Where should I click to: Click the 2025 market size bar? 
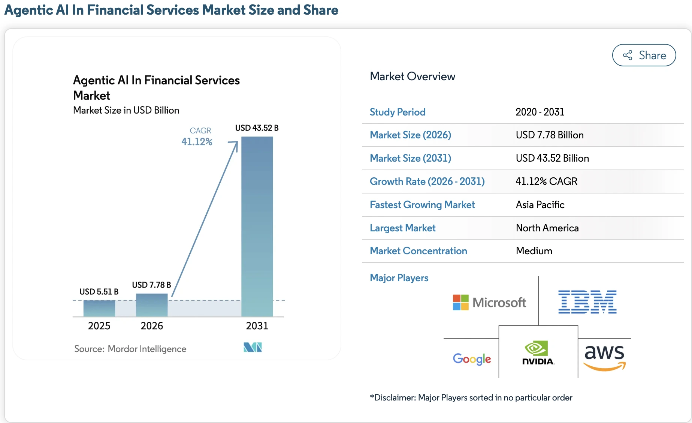tap(99, 308)
